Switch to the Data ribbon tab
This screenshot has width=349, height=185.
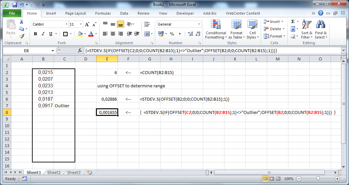tap(124, 13)
